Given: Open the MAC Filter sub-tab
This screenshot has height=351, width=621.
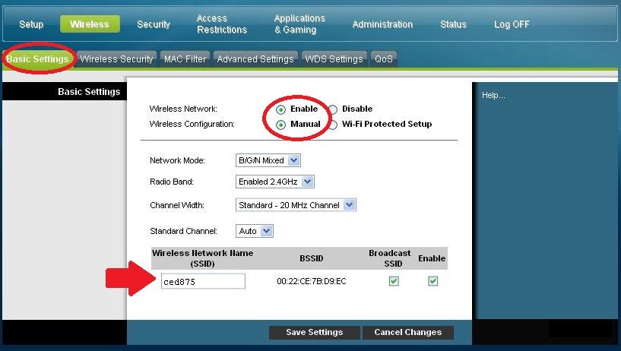Looking at the screenshot, I should point(185,59).
